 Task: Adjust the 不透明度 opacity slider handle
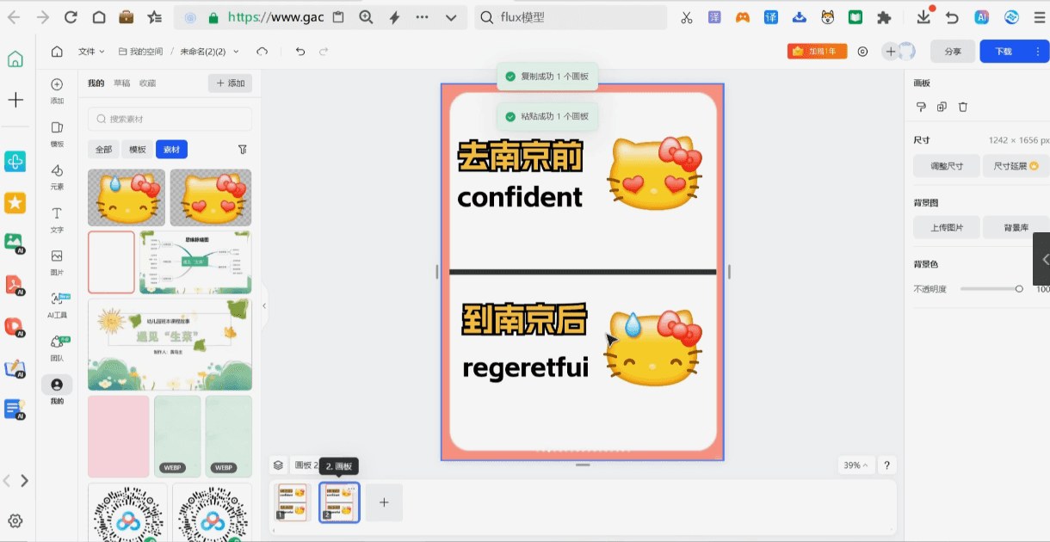click(1019, 289)
